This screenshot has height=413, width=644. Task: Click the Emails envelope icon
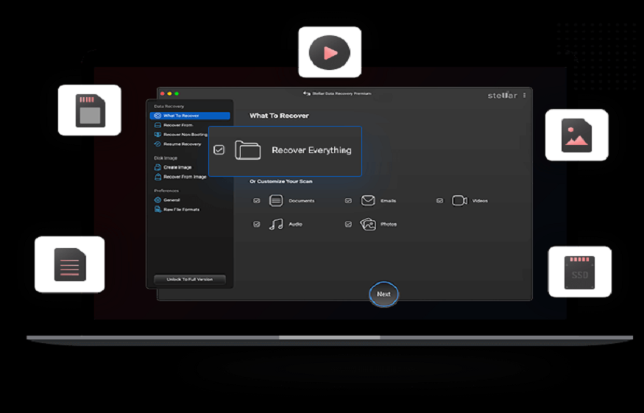368,201
